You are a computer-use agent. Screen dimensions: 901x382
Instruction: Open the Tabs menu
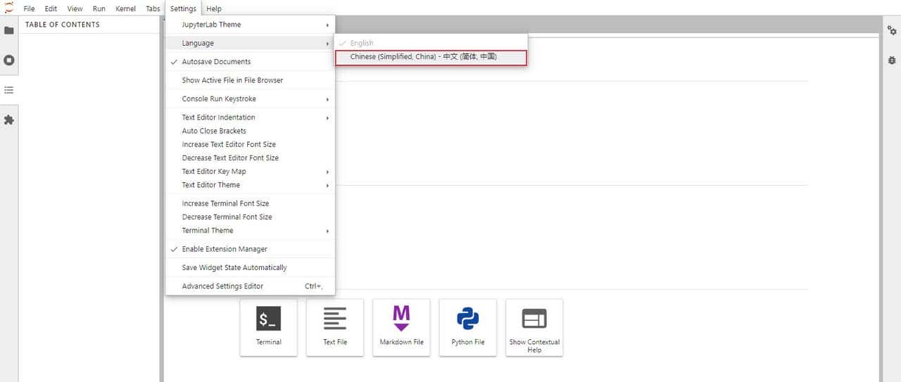click(x=153, y=8)
